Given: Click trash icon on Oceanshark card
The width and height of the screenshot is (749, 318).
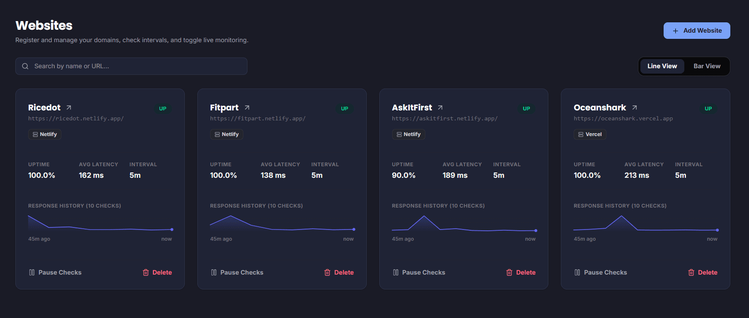Looking at the screenshot, I should click(691, 273).
